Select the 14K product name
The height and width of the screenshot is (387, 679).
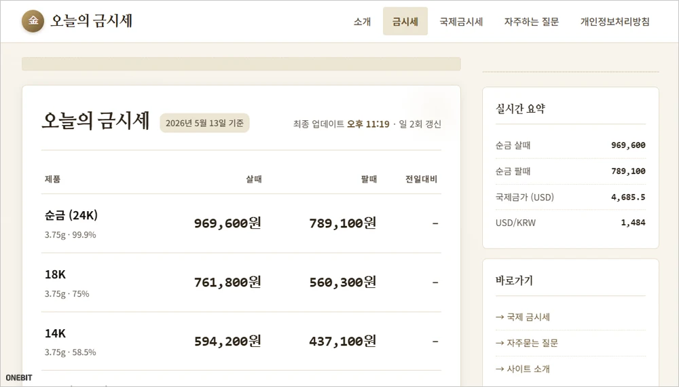tap(56, 333)
